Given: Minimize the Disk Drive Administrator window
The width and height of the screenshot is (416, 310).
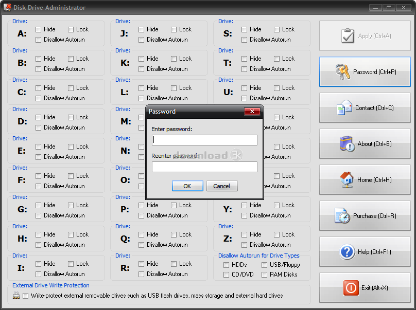Looking at the screenshot, I should (375, 7).
